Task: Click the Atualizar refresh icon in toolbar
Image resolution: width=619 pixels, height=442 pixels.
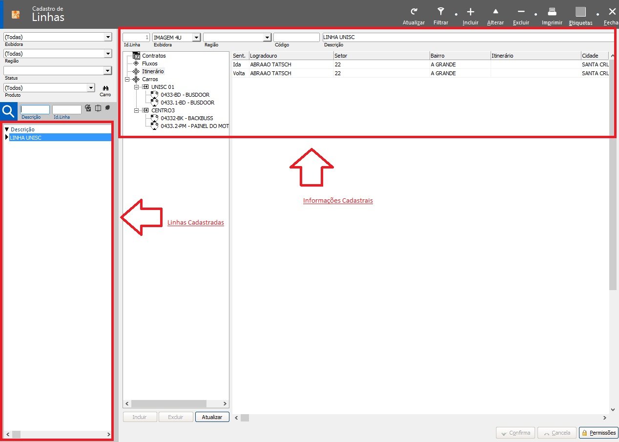Action: [x=413, y=12]
